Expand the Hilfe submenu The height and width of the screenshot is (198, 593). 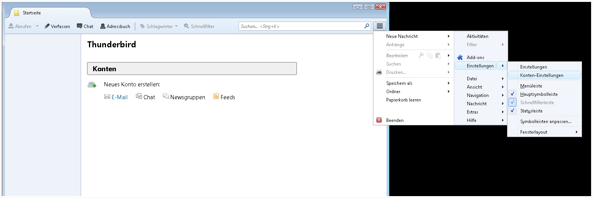click(481, 120)
